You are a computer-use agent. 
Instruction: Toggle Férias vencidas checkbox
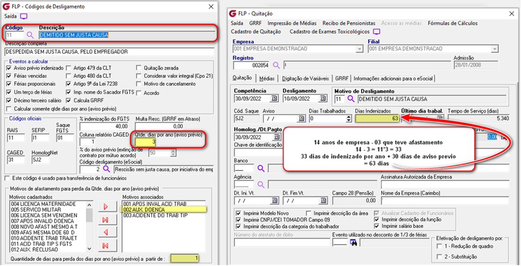(x=9, y=76)
